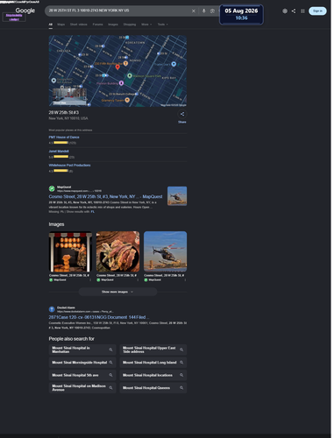This screenshot has width=335, height=438.
Task: Open three-dot menu under the helicopter image
Action: point(185,279)
